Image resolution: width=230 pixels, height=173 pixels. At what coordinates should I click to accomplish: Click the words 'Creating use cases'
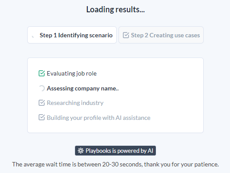[175, 36]
